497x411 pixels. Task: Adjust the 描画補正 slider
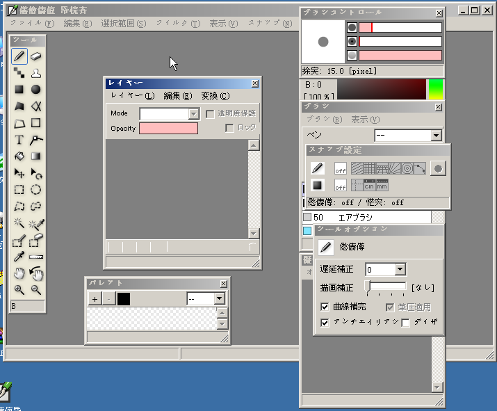(x=385, y=288)
